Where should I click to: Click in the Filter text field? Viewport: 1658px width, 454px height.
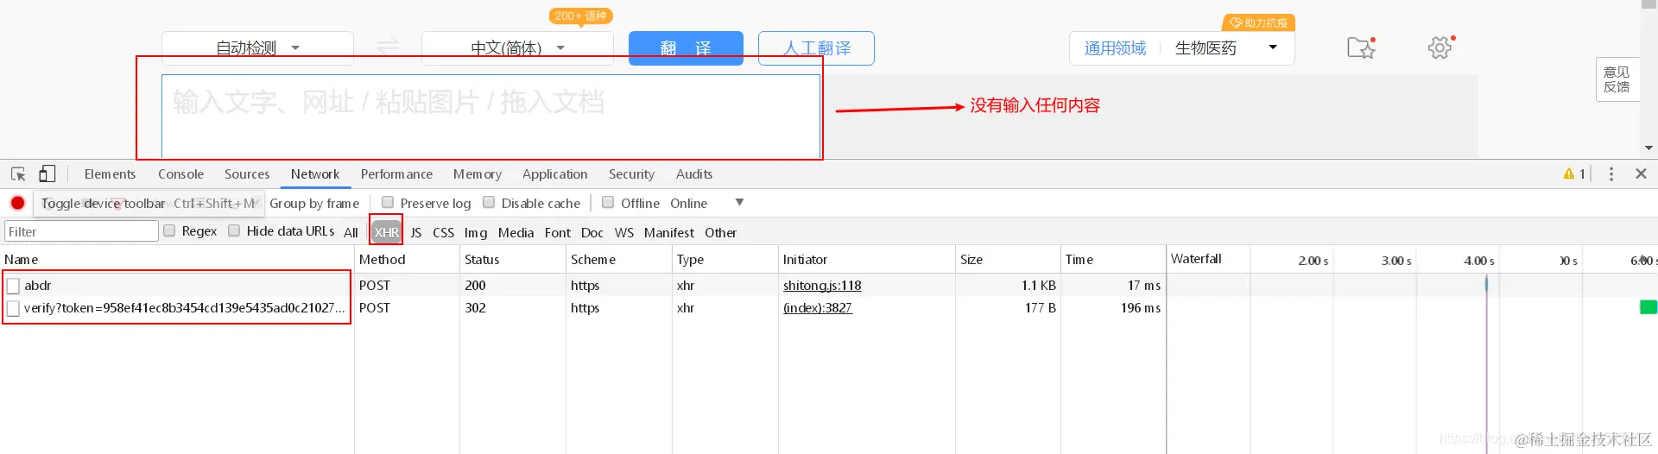pyautogui.click(x=81, y=231)
